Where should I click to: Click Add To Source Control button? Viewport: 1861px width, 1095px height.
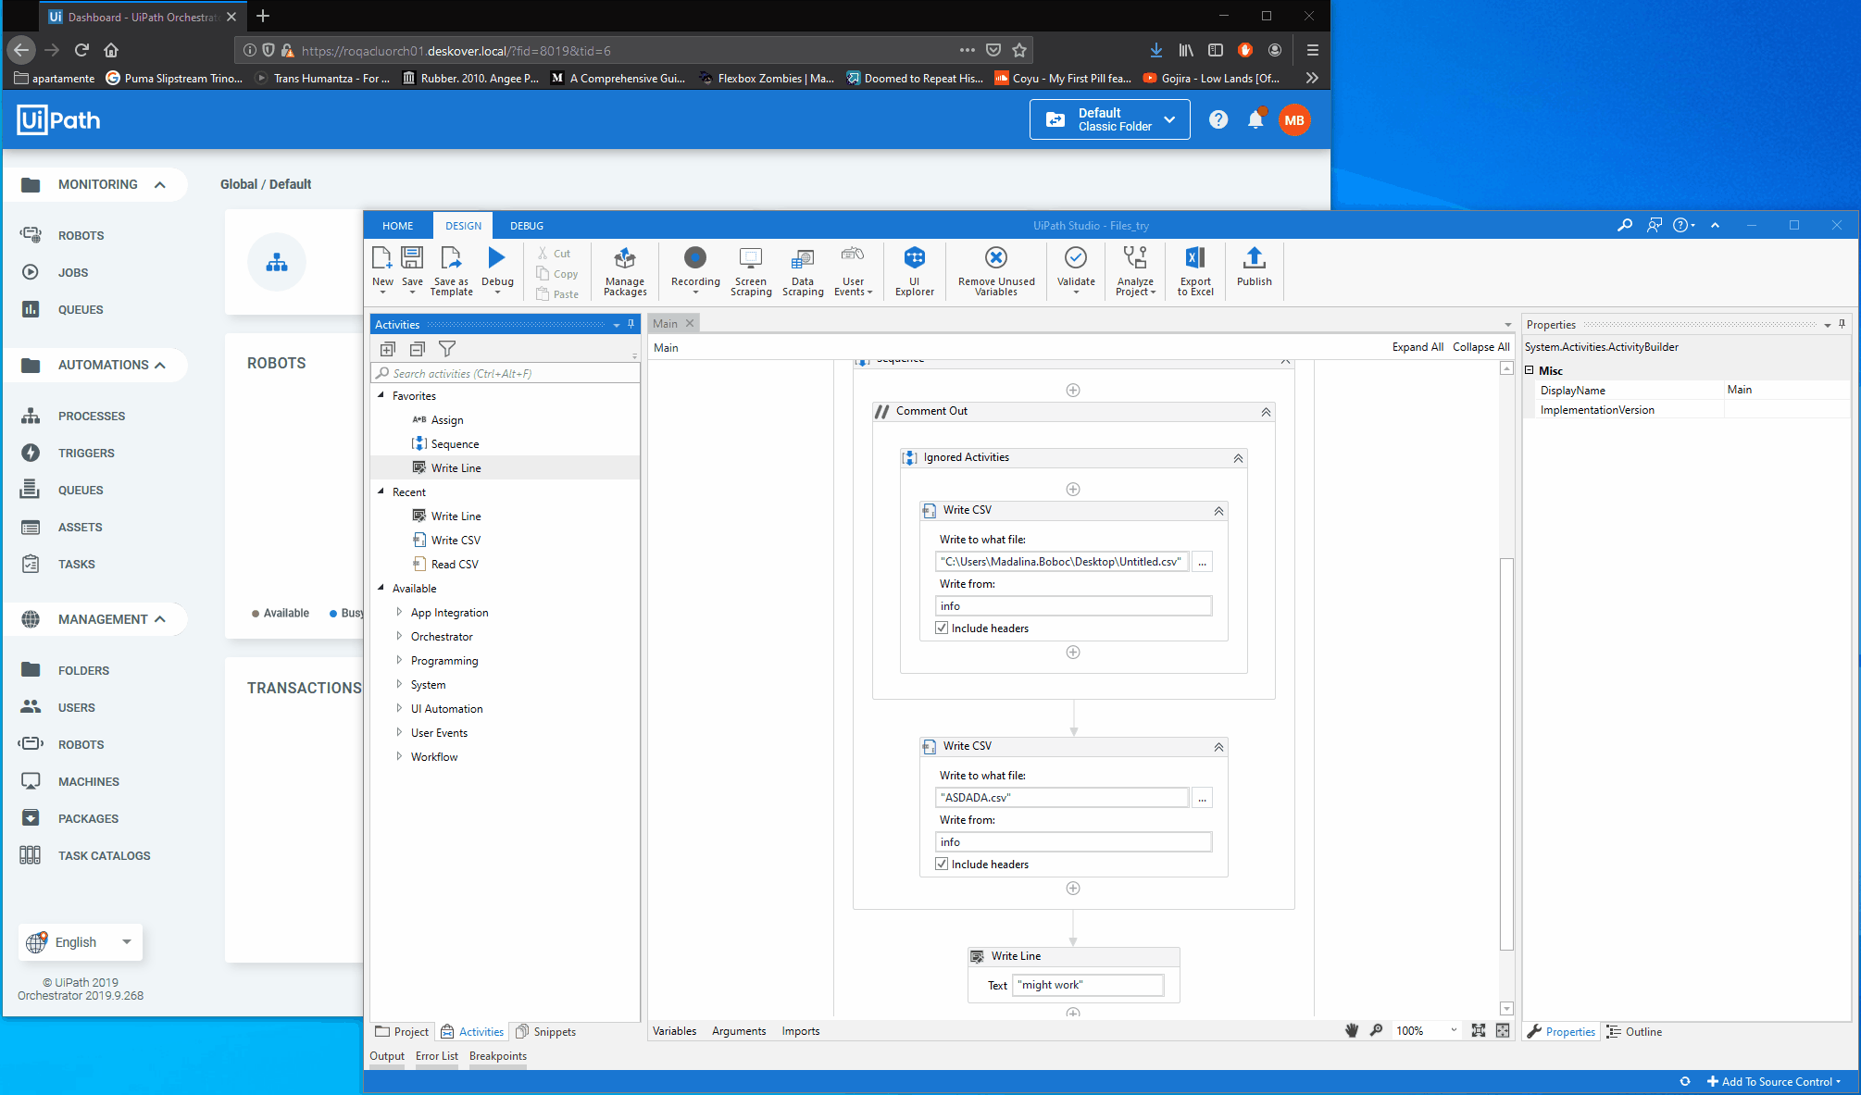(1774, 1081)
